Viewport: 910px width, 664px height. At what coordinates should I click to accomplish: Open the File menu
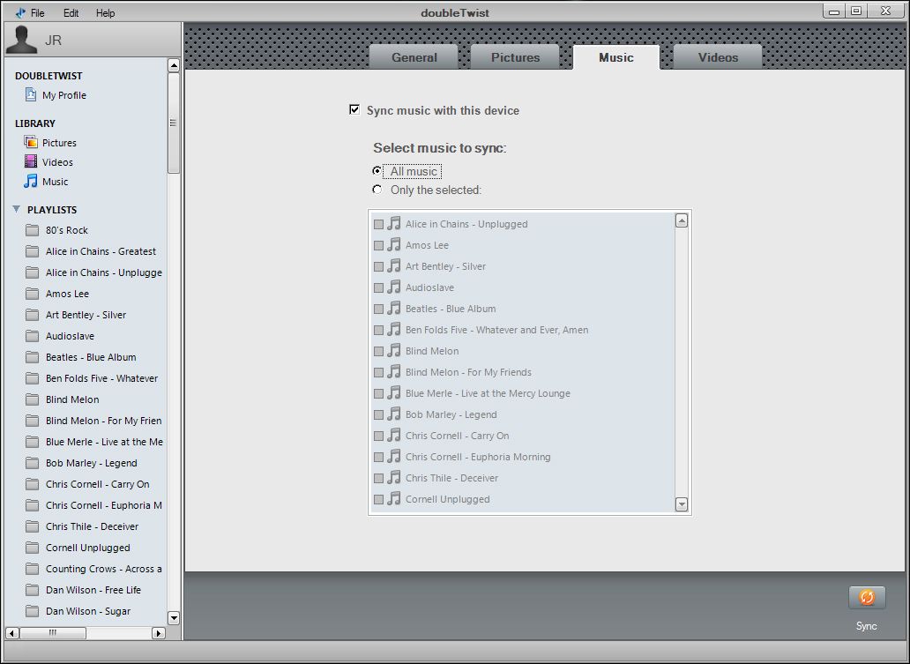pos(38,12)
